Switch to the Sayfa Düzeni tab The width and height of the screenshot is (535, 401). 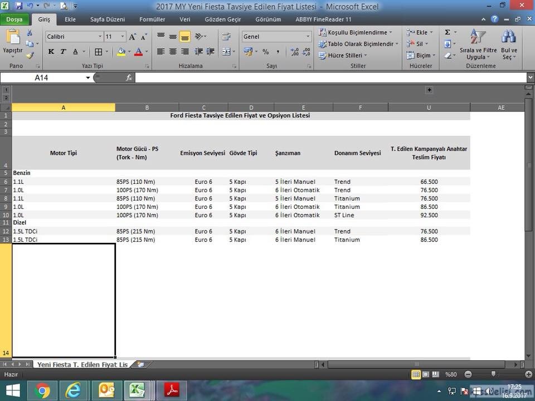108,19
